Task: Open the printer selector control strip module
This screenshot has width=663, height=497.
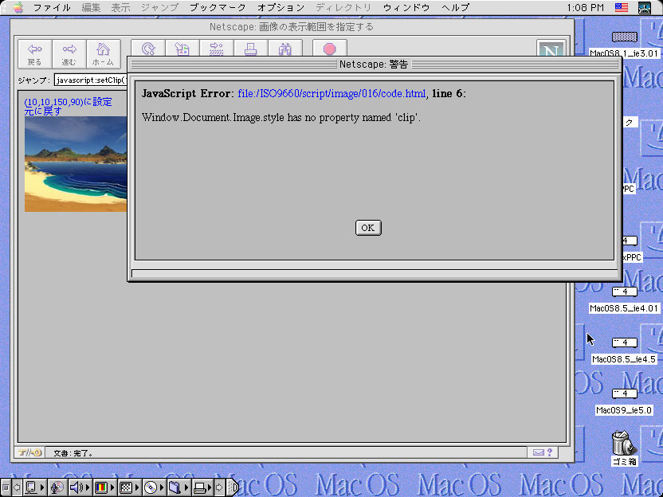Action: tap(202, 487)
